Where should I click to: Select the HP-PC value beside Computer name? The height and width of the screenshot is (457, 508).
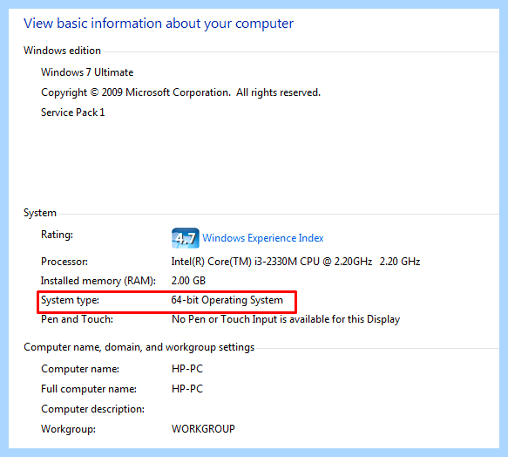tap(187, 369)
